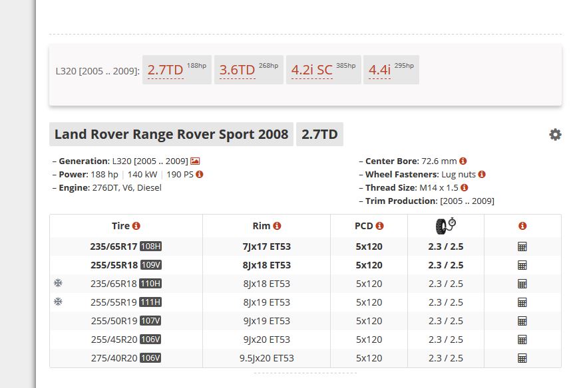Image resolution: width=573 pixels, height=388 pixels.
Task: Open calculator for 275/40R20 tire row
Action: tap(522, 358)
